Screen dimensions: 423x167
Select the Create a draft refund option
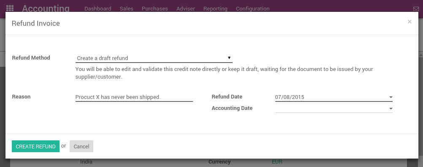tap(154, 58)
